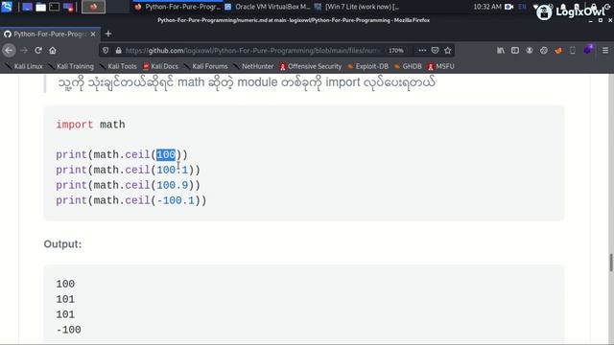The height and width of the screenshot is (345, 614).
Task: Click the 10:32 AM panel clock
Action: (487, 7)
